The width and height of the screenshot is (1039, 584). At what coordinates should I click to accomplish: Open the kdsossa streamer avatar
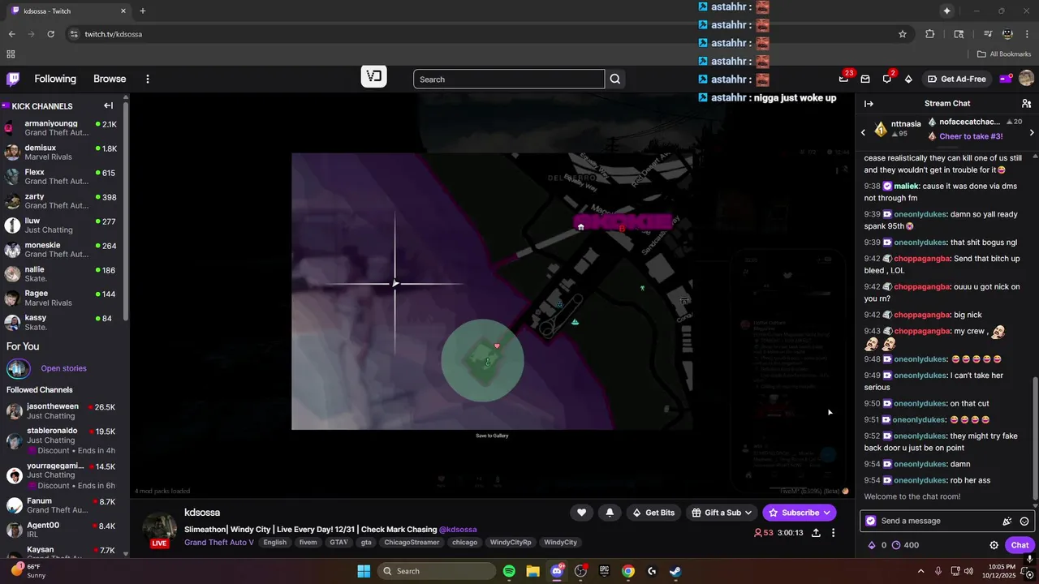pyautogui.click(x=160, y=529)
